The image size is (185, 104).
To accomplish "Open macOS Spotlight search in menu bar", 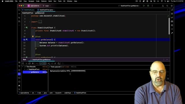I will [x=165, y=1].
